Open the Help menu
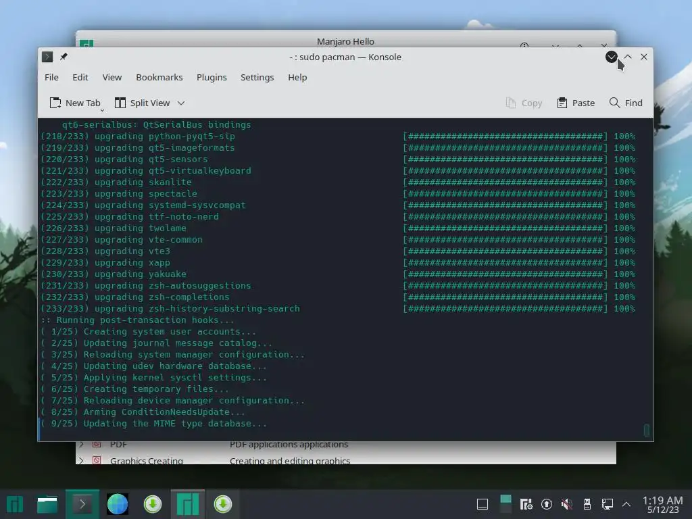The width and height of the screenshot is (692, 519). pyautogui.click(x=297, y=77)
